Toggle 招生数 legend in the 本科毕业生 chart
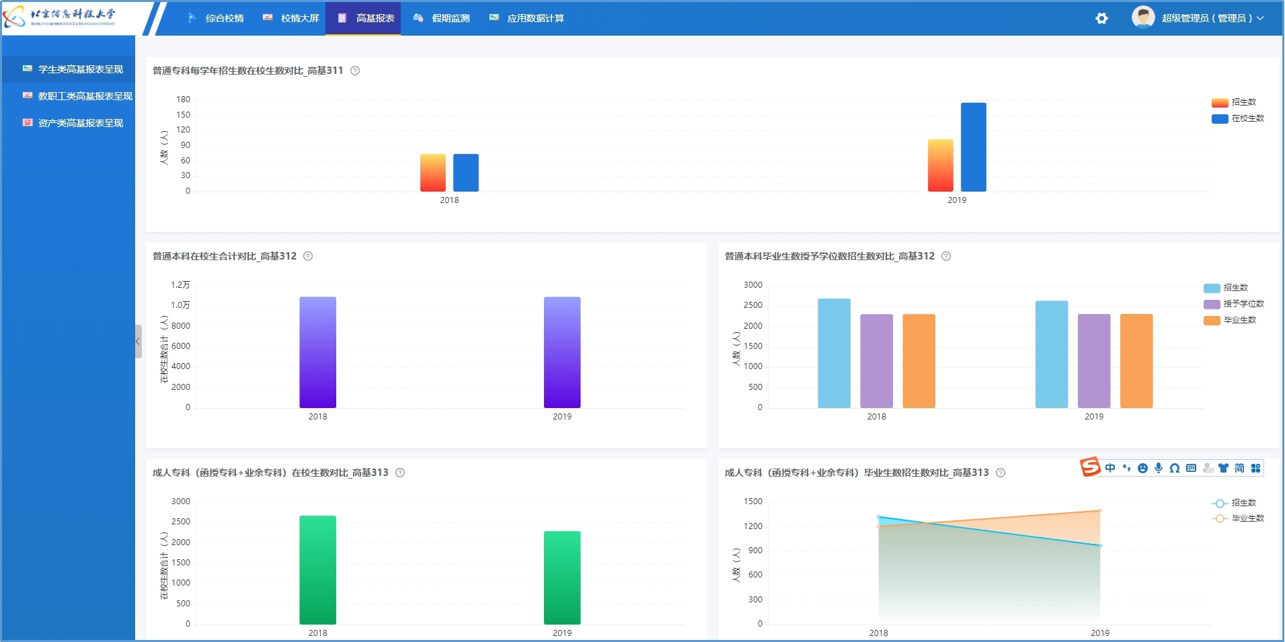Viewport: 1285px width, 642px height. coord(1226,288)
